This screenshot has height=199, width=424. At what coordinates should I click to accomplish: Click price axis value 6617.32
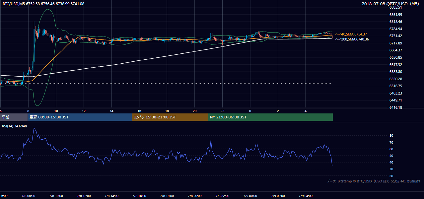point(396,65)
